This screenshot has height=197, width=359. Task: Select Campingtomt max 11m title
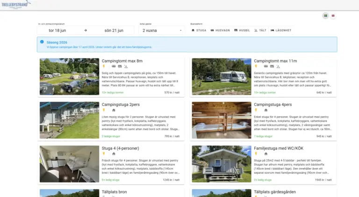pos(275,61)
